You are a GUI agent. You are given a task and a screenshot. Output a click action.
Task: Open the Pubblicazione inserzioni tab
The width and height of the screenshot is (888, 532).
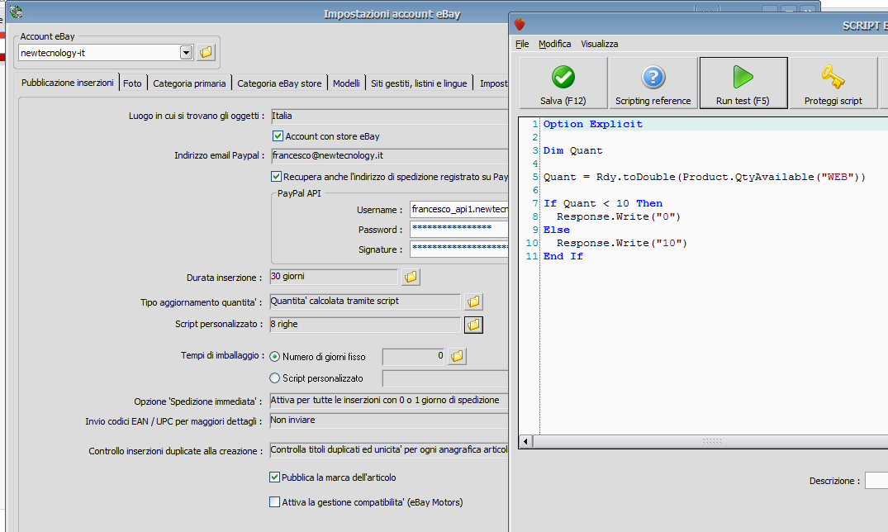68,83
